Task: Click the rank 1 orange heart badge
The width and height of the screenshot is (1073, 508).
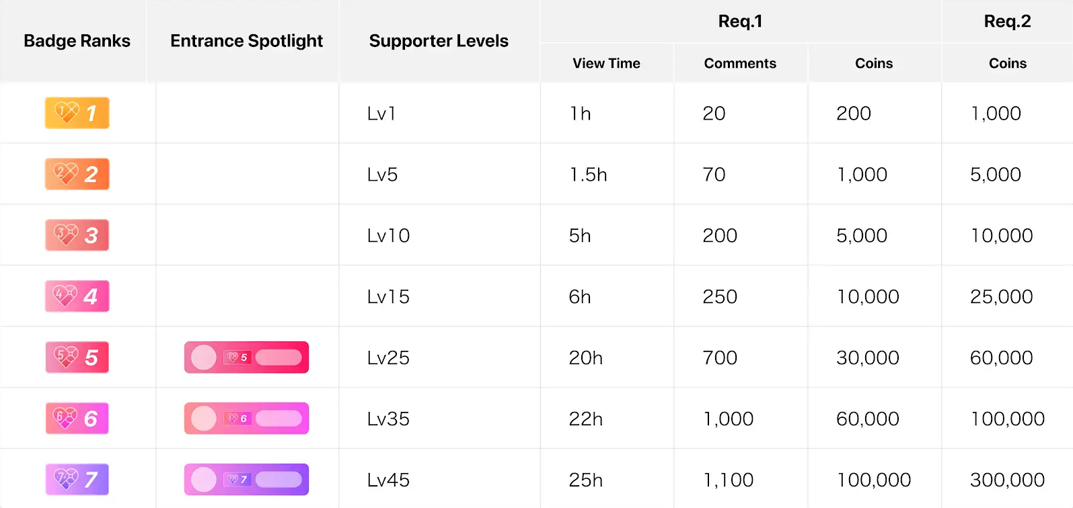Action: (77, 113)
